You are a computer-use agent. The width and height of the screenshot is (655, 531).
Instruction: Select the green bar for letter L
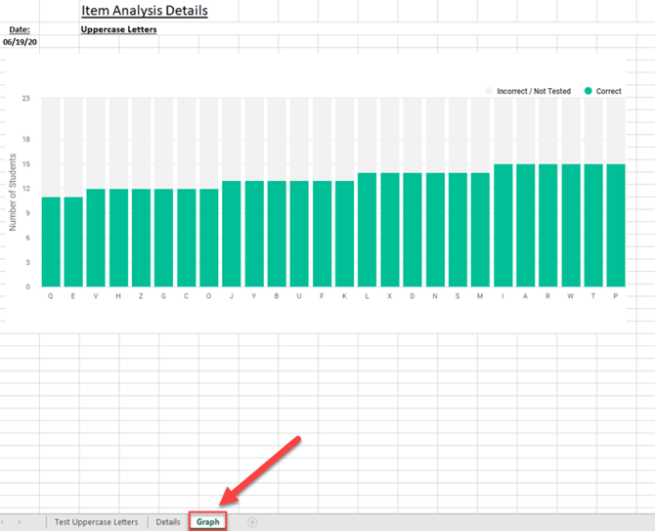tap(367, 230)
